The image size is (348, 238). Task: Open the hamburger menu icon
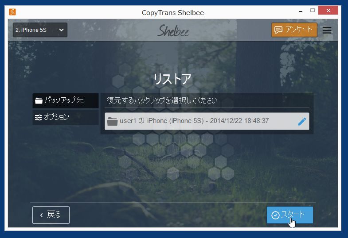pos(327,30)
